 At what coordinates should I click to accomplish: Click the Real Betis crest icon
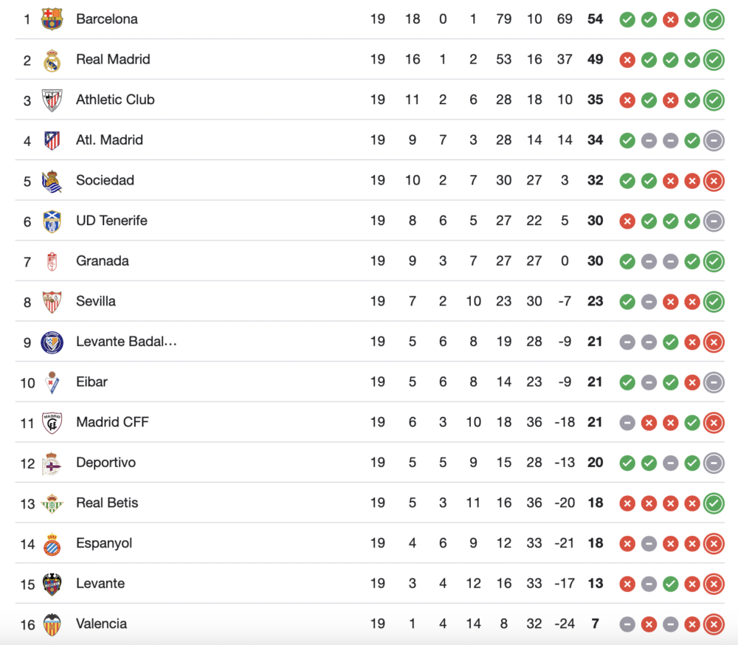[x=52, y=503]
